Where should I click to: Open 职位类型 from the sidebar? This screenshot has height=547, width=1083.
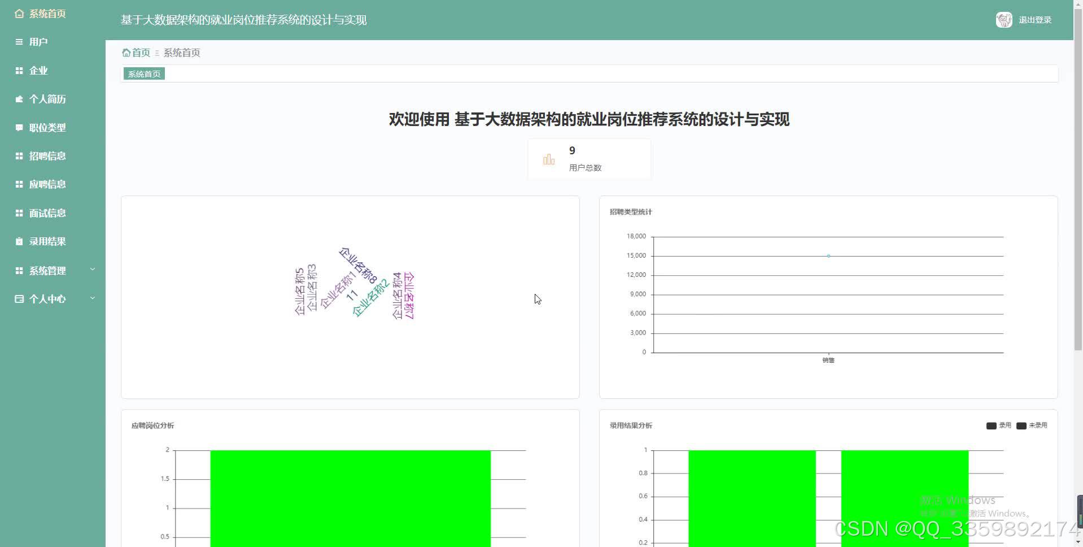coord(47,128)
